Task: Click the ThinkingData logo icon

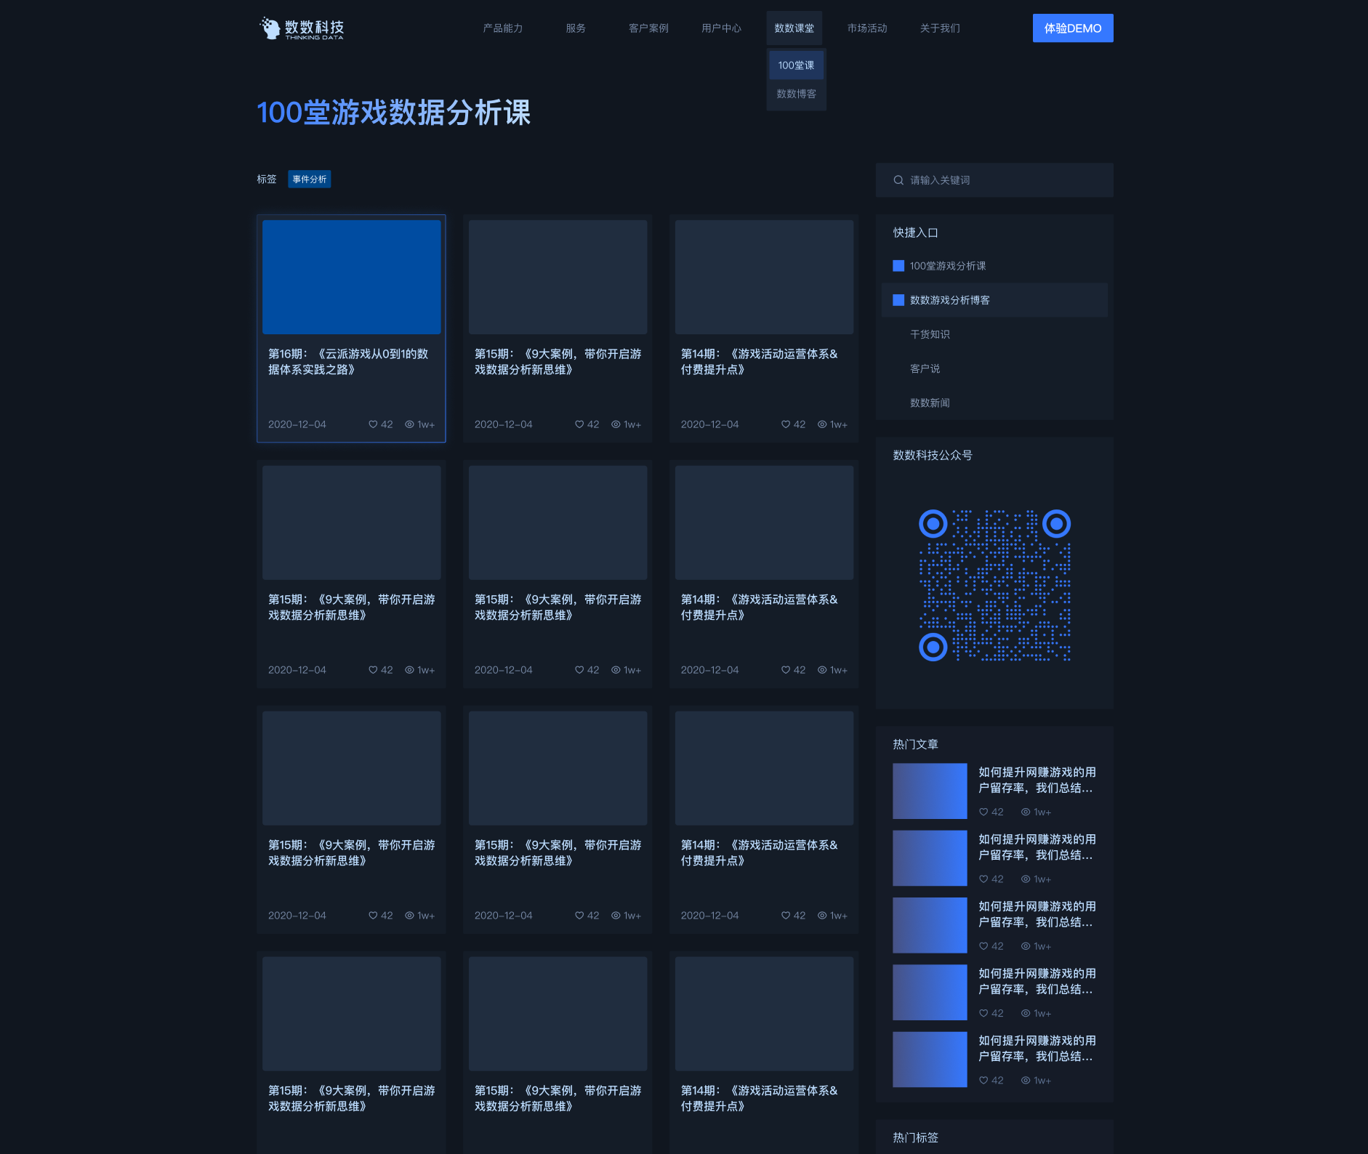Action: coord(270,28)
